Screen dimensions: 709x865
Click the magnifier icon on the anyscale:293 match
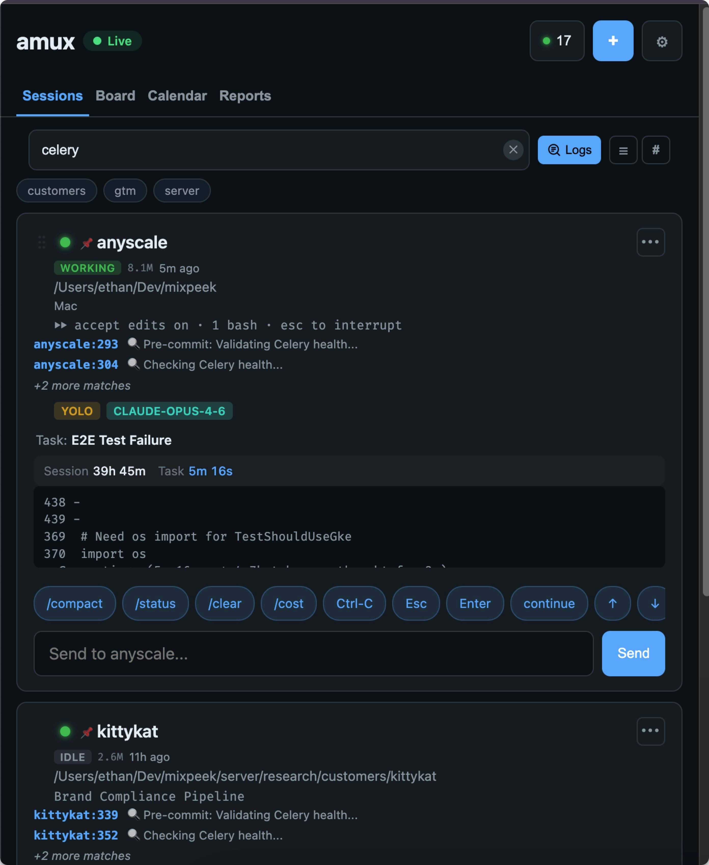(x=133, y=344)
